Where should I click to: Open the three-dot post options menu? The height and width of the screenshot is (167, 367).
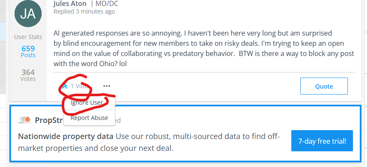(106, 86)
